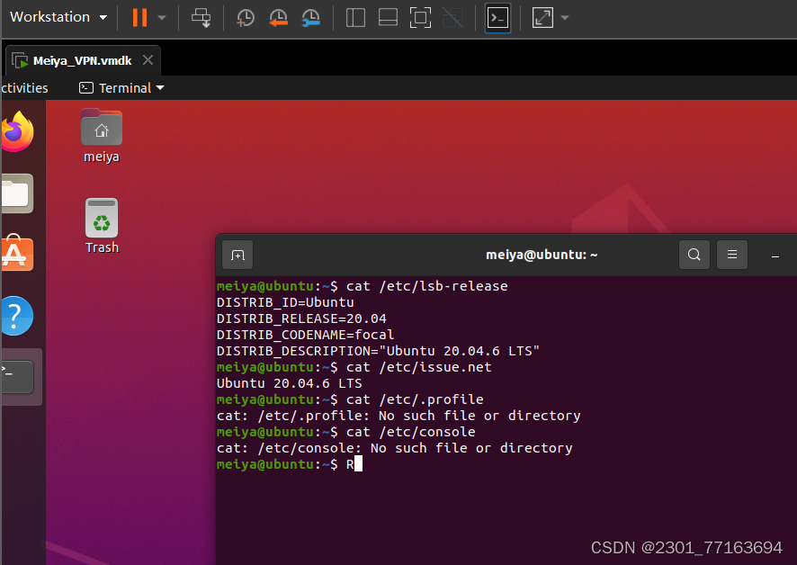
Task: Open Files from the Ubuntu dock
Action: tap(17, 193)
